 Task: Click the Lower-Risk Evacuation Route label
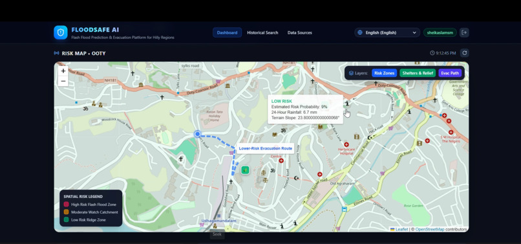coord(266,148)
